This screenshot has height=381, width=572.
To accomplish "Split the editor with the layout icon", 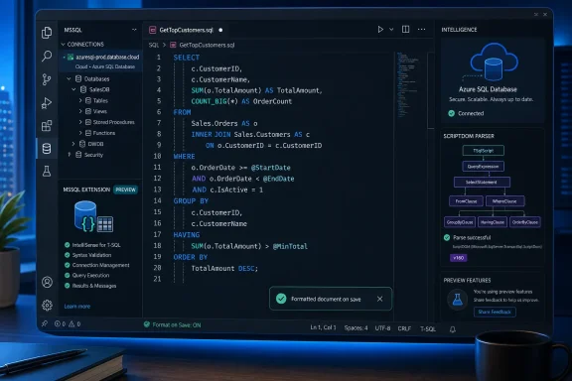I will 405,29.
